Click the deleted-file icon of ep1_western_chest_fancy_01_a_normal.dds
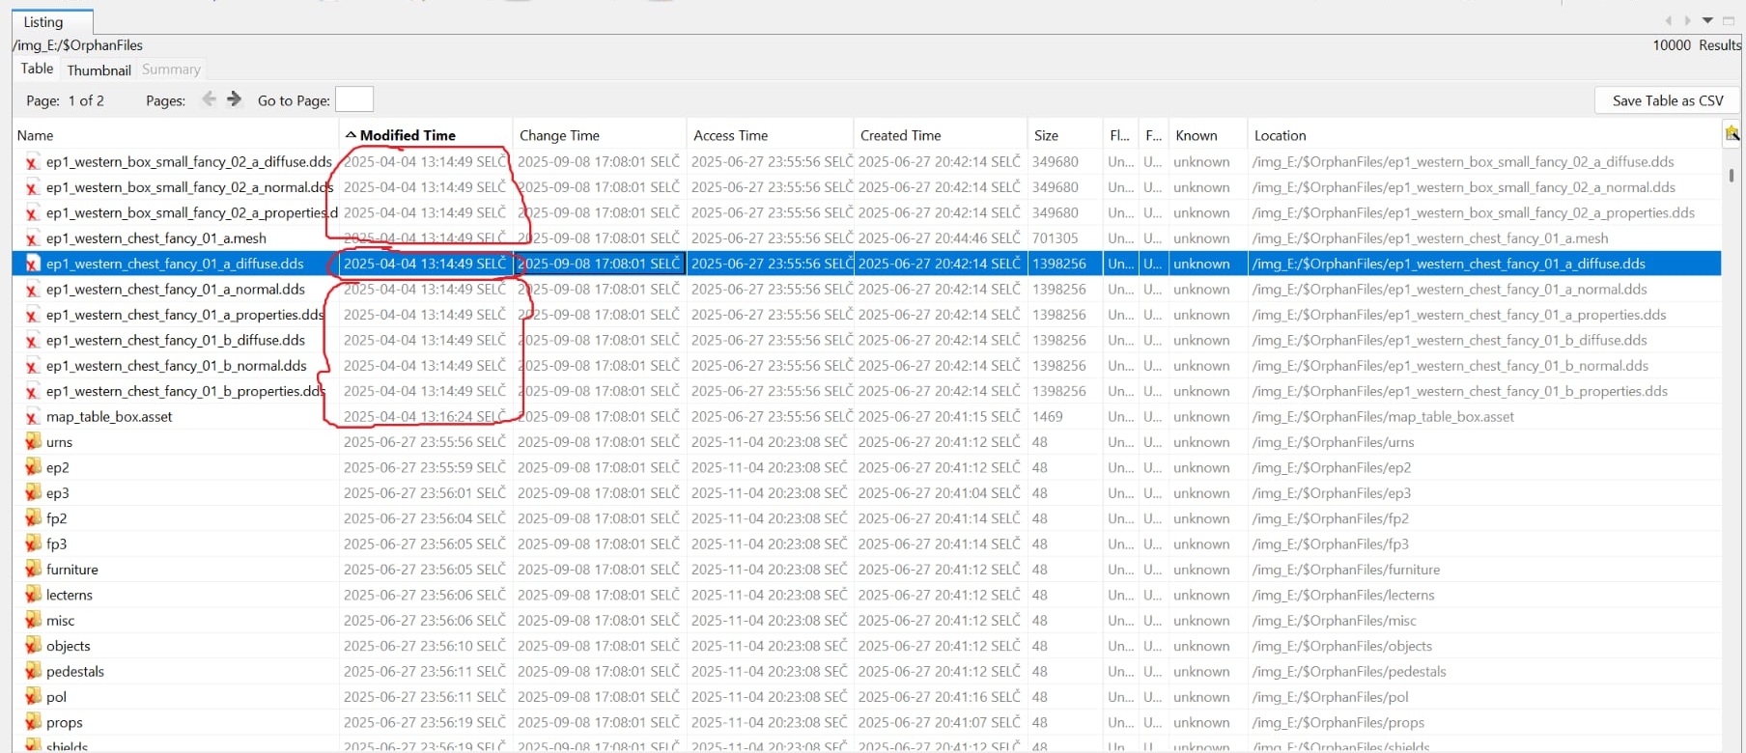The height and width of the screenshot is (753, 1746). tap(32, 290)
